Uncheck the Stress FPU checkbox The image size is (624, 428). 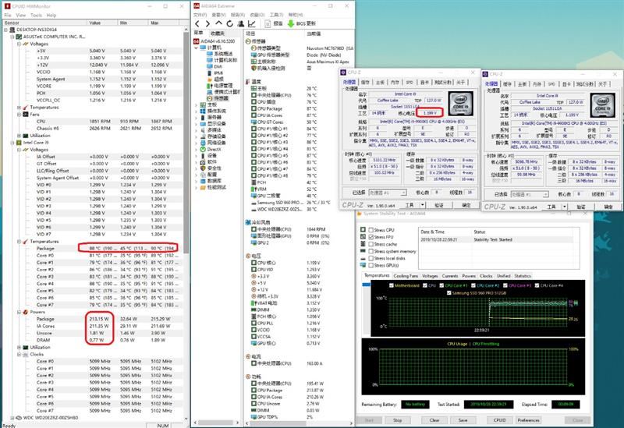click(371, 237)
